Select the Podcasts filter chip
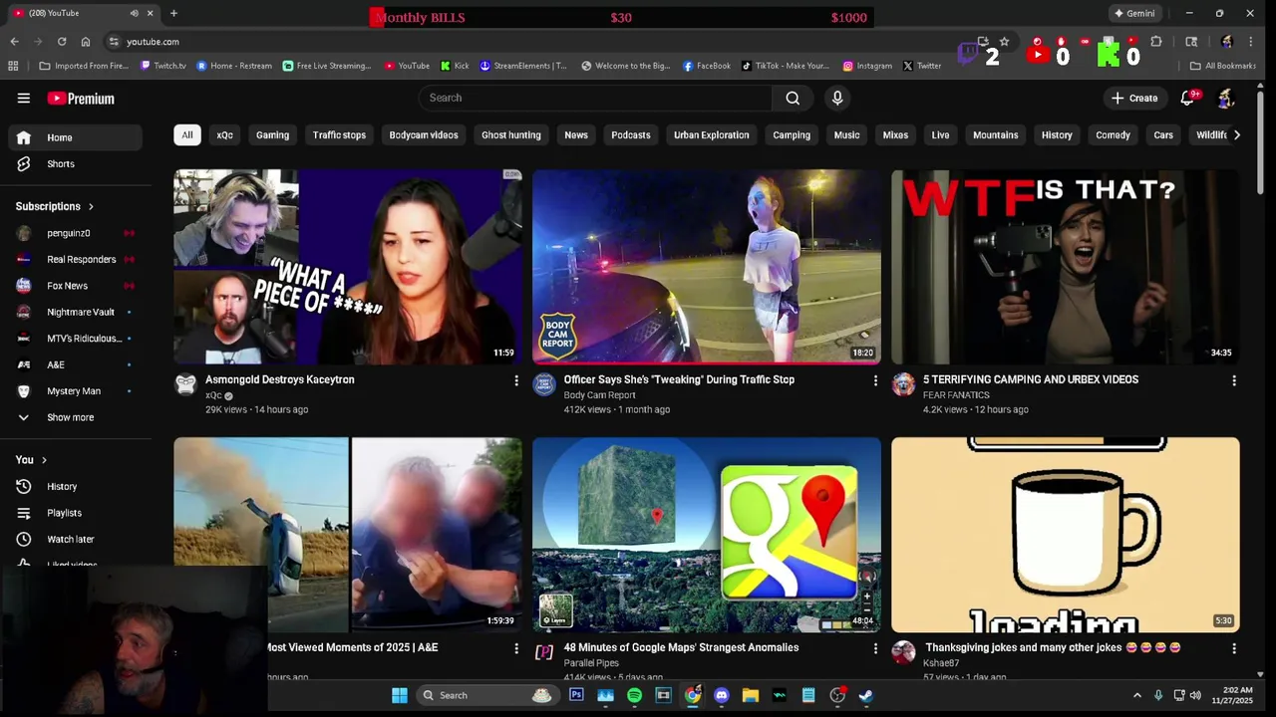 630,135
